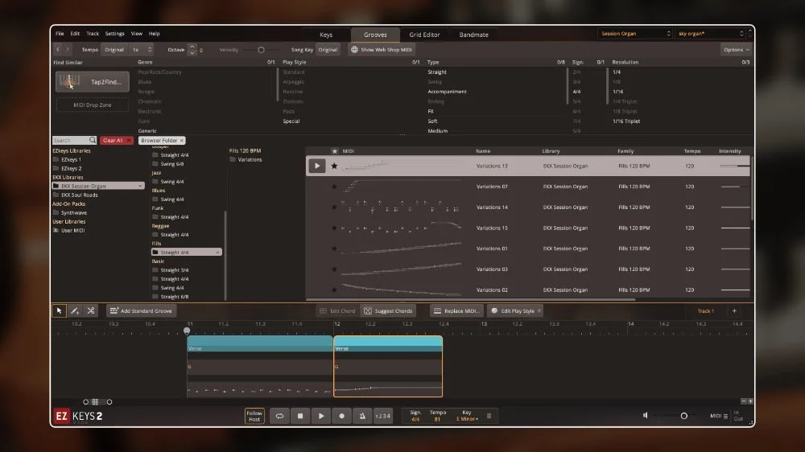Select the arrow pointer tool
805x452 pixels.
(x=59, y=310)
